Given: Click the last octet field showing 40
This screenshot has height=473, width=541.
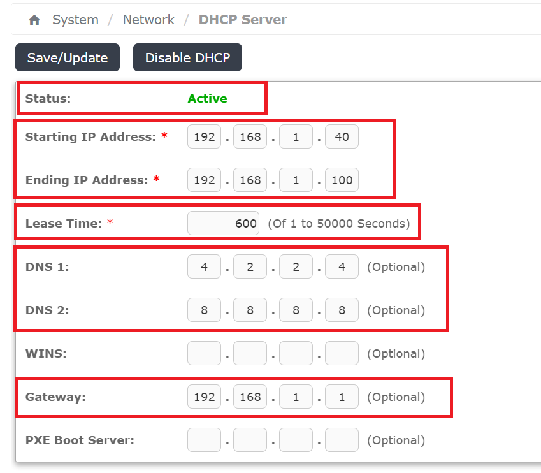Looking at the screenshot, I should pyautogui.click(x=342, y=136).
